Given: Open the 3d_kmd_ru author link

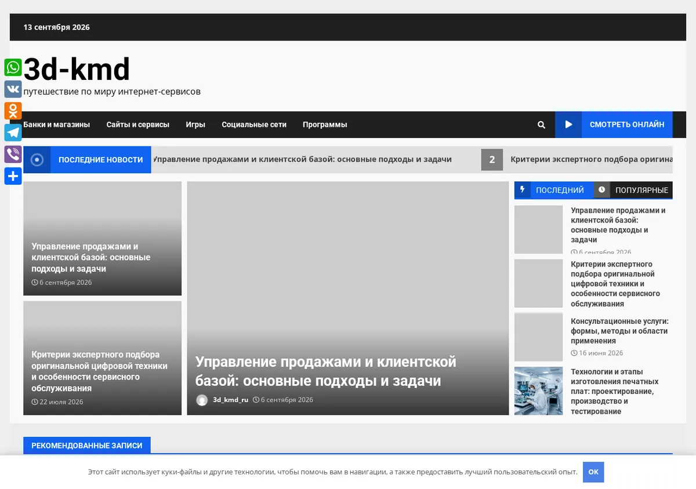Looking at the screenshot, I should tap(230, 400).
